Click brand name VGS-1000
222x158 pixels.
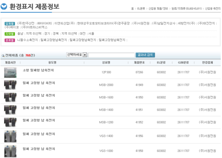coord(106,151)
